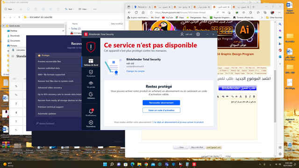
Task: Click Already Purchased link in recovery app
Action: coord(47,123)
